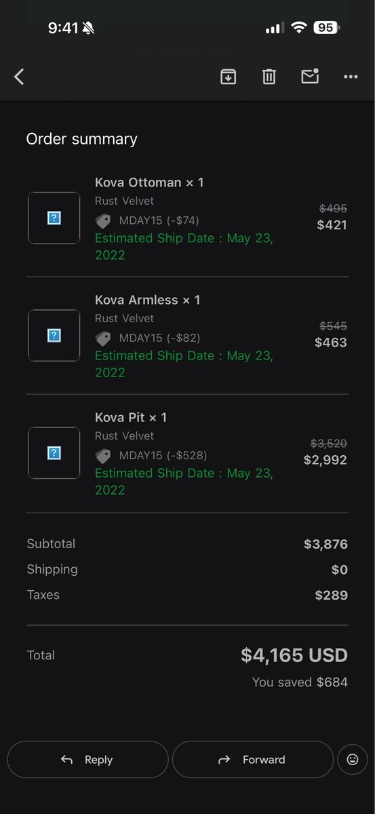Open the Kova Armless product thumbnail
The image size is (375, 814).
point(54,336)
